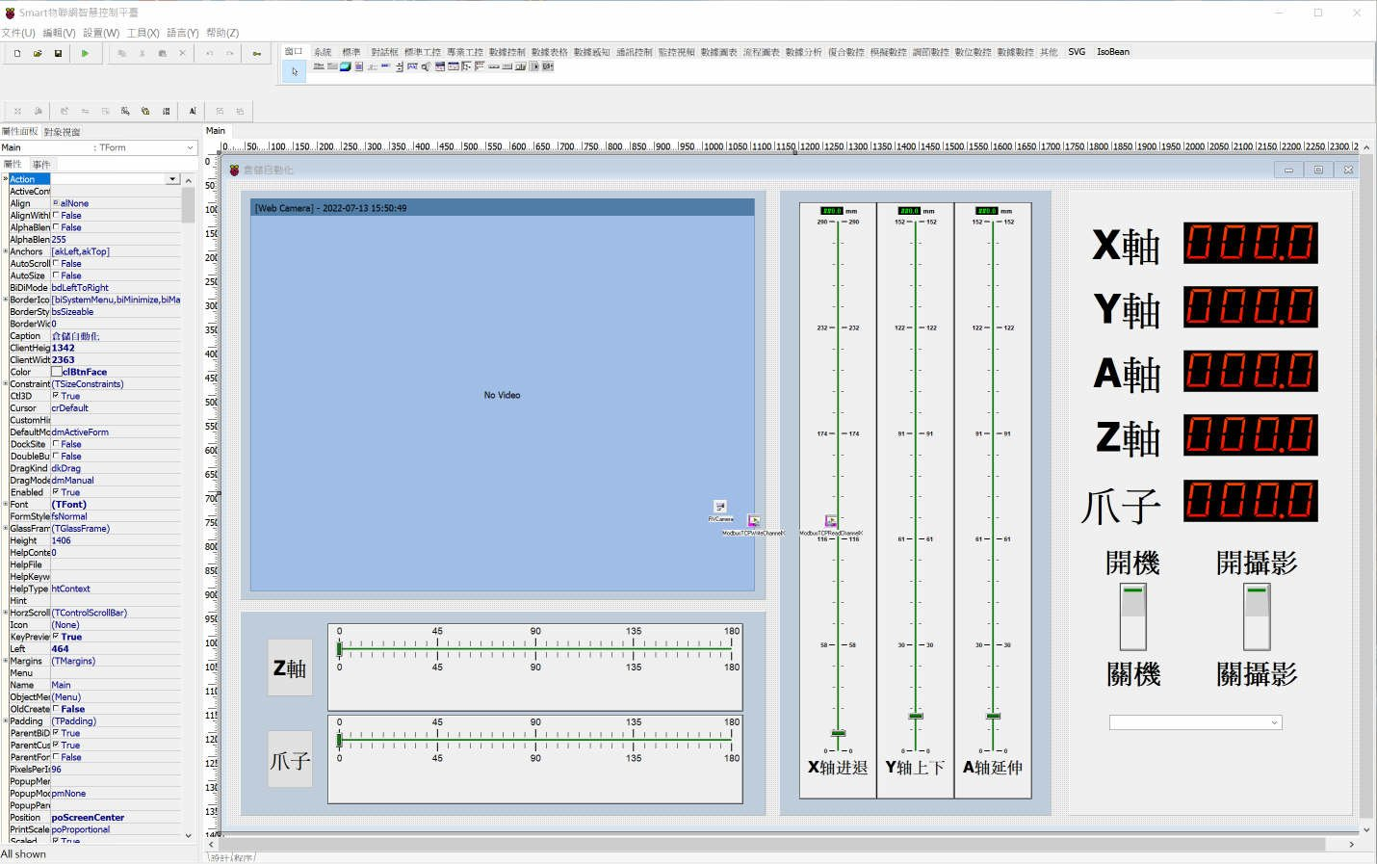Screen dimensions: 1377x864
Task: Click the cut scissors icon in the top toolbar
Action: (x=142, y=54)
